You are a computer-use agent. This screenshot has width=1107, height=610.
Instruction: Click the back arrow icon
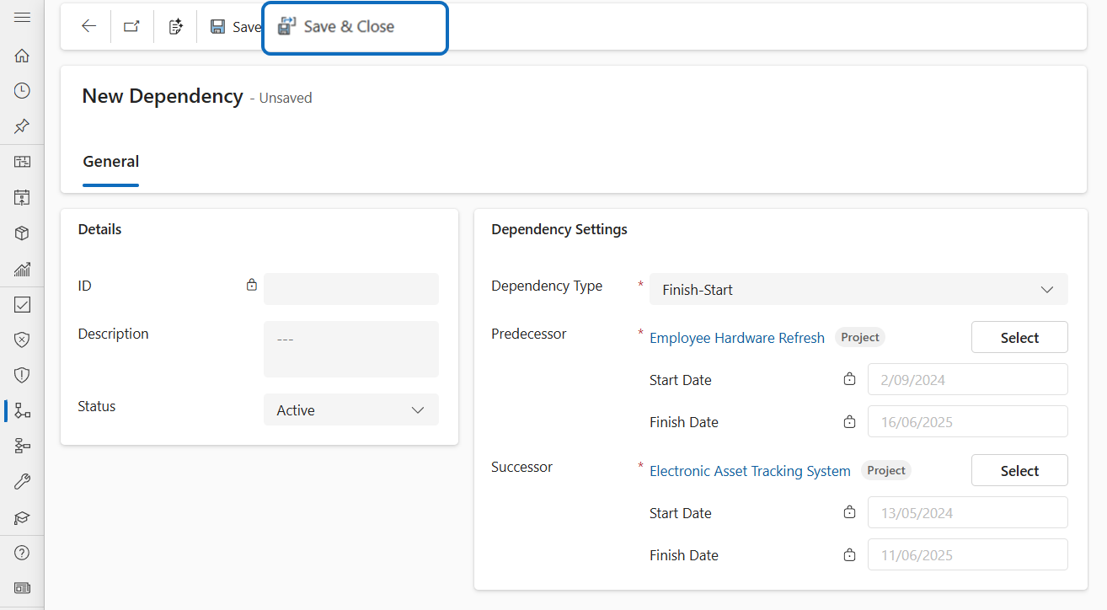pos(88,26)
